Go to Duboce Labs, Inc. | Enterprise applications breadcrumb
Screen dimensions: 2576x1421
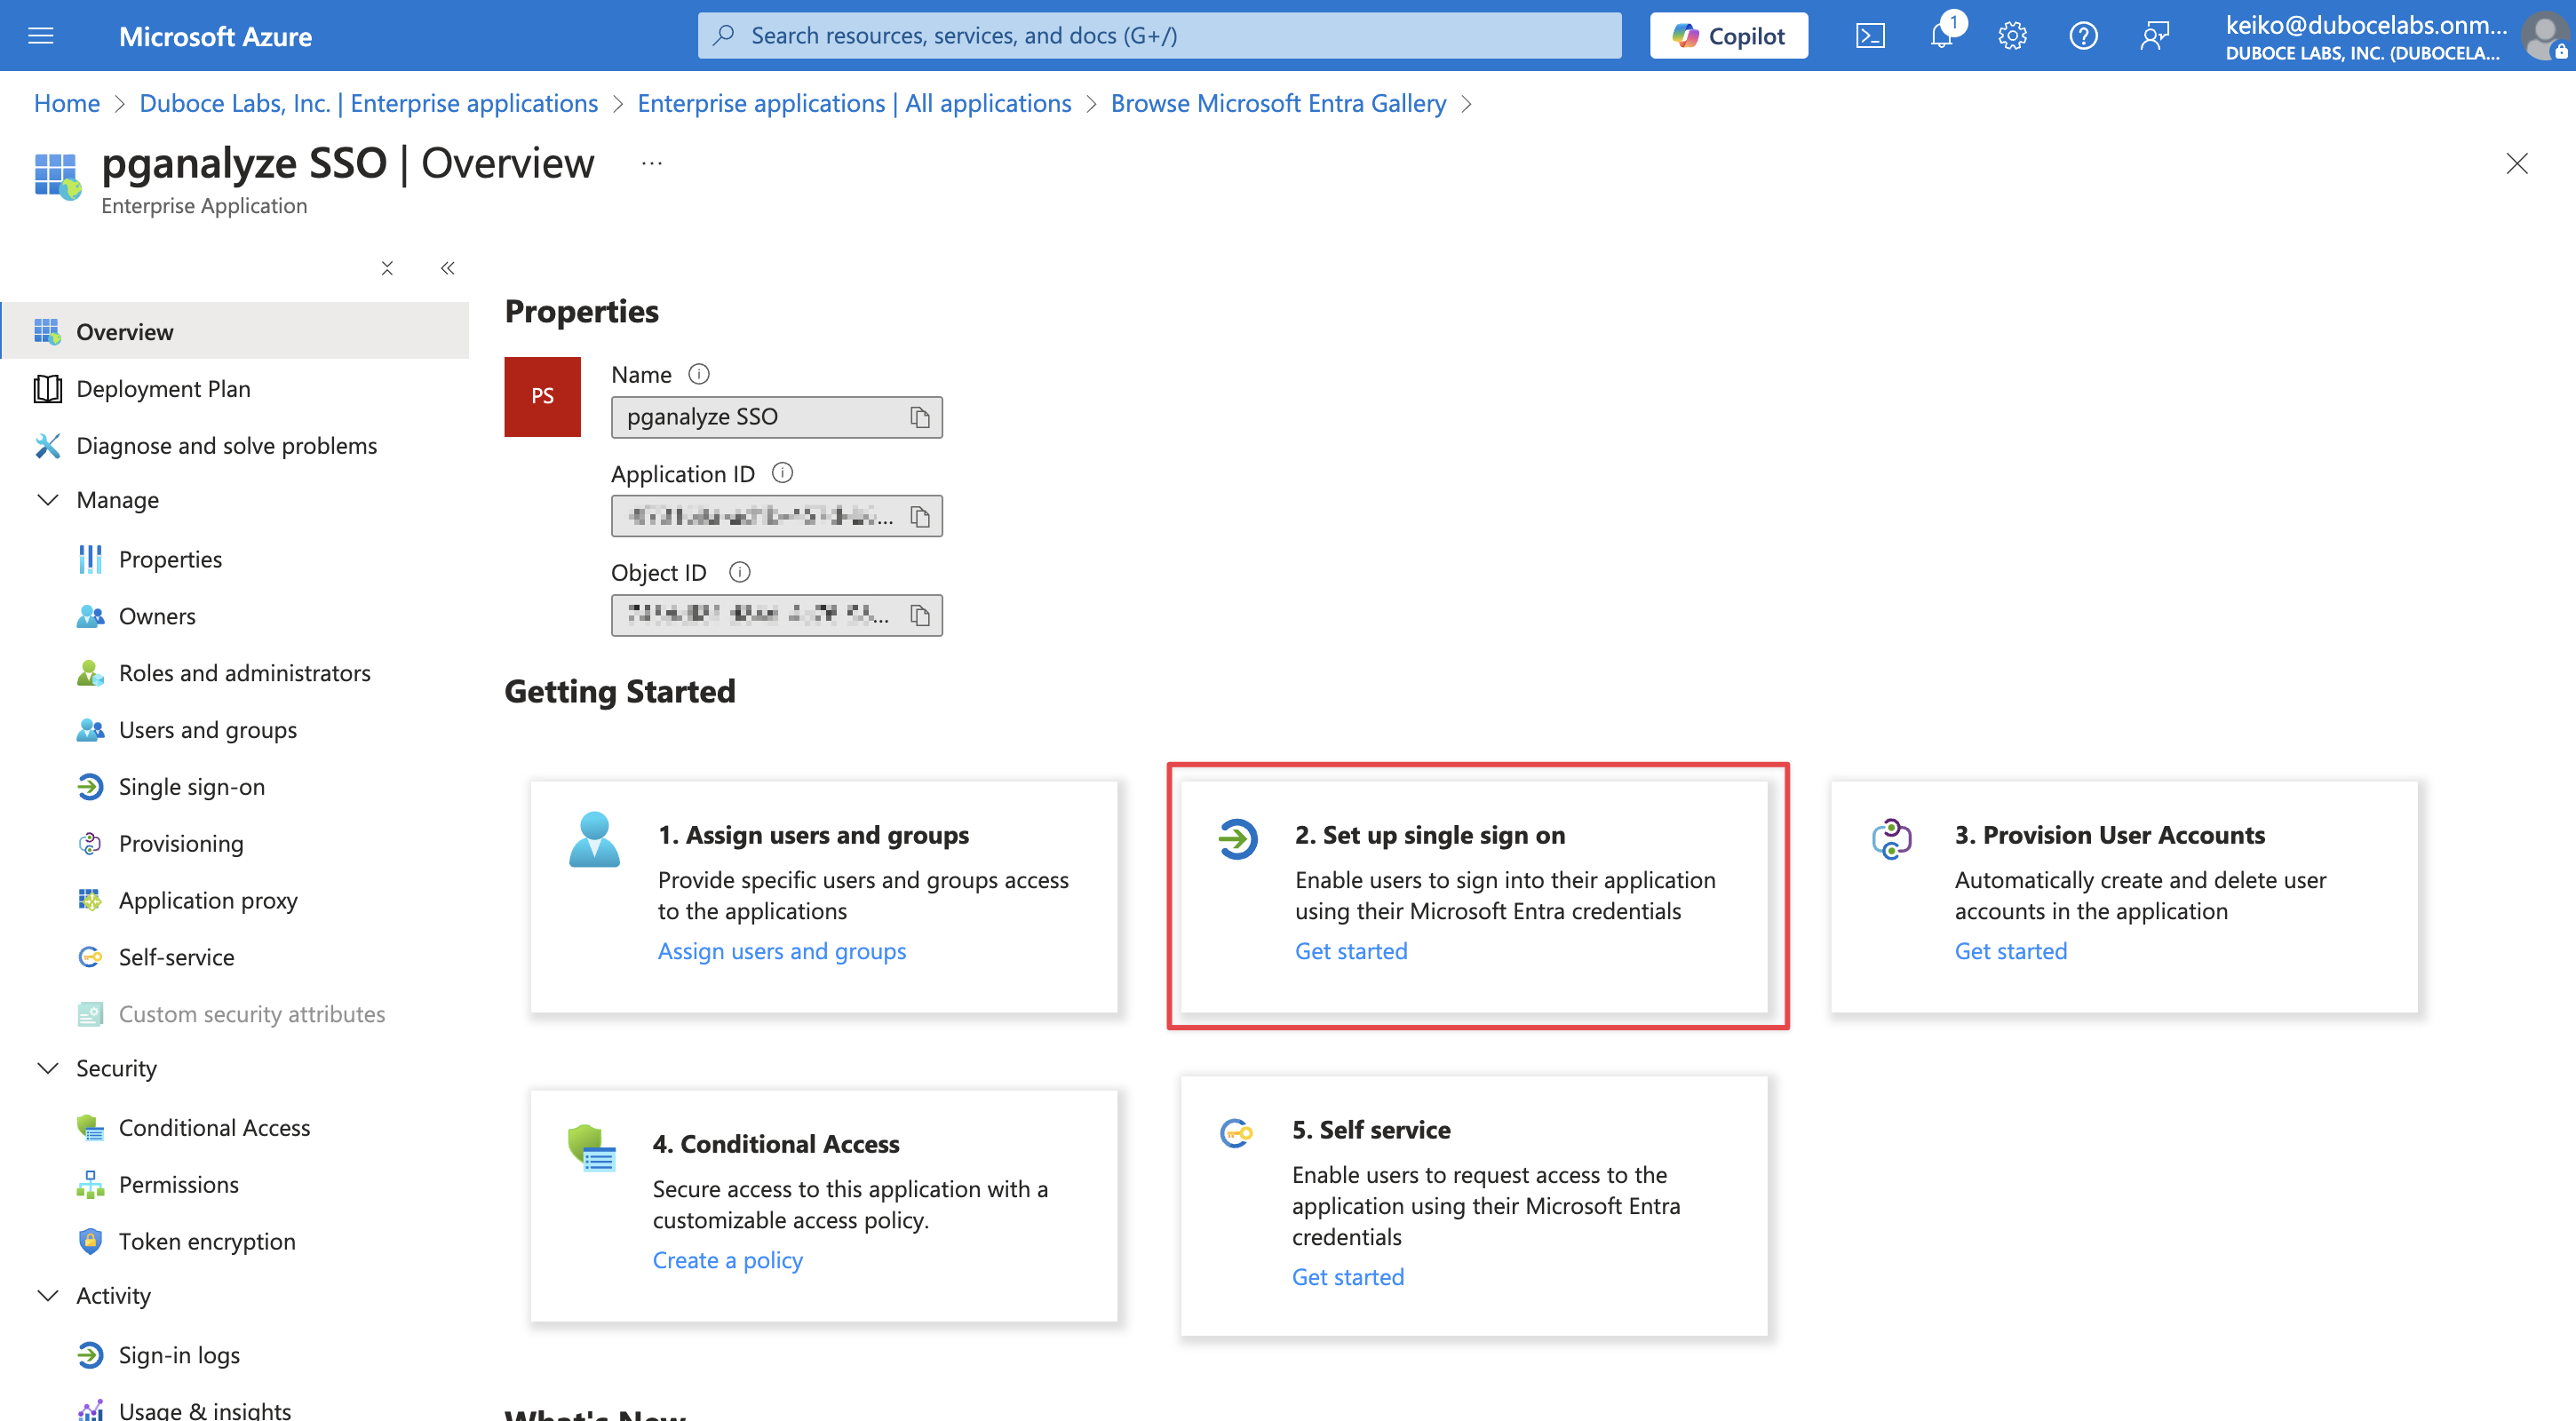[368, 103]
